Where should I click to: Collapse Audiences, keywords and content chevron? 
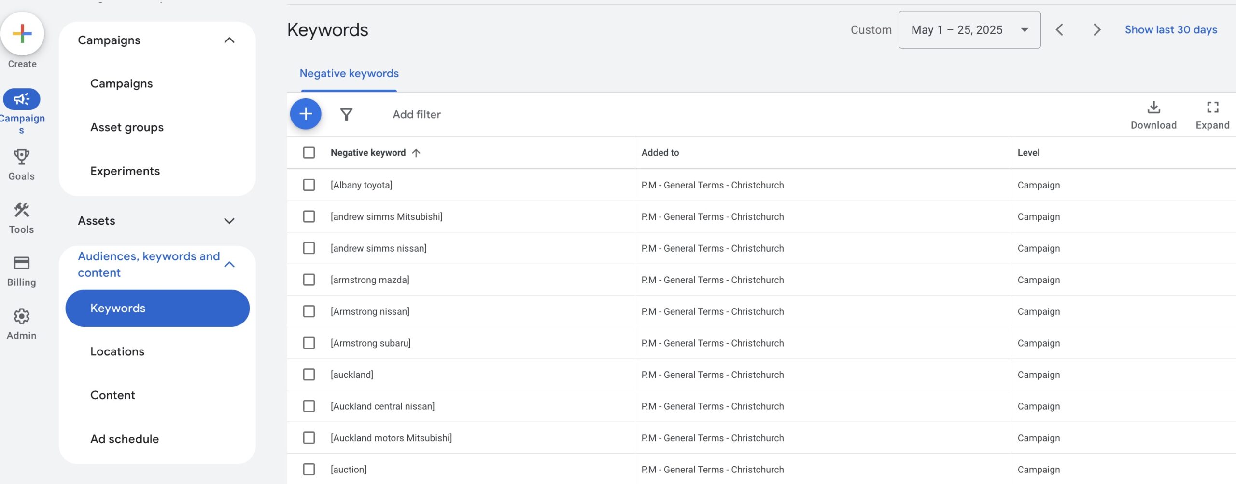coord(229,265)
